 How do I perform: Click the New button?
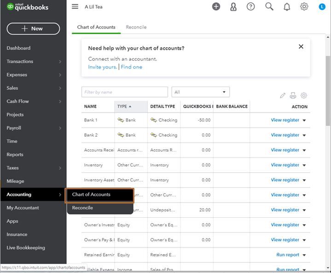click(33, 29)
